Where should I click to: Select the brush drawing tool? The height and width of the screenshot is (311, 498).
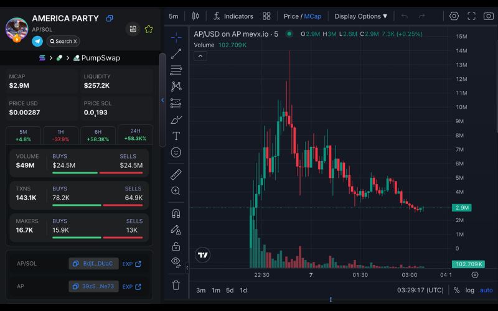click(x=176, y=119)
